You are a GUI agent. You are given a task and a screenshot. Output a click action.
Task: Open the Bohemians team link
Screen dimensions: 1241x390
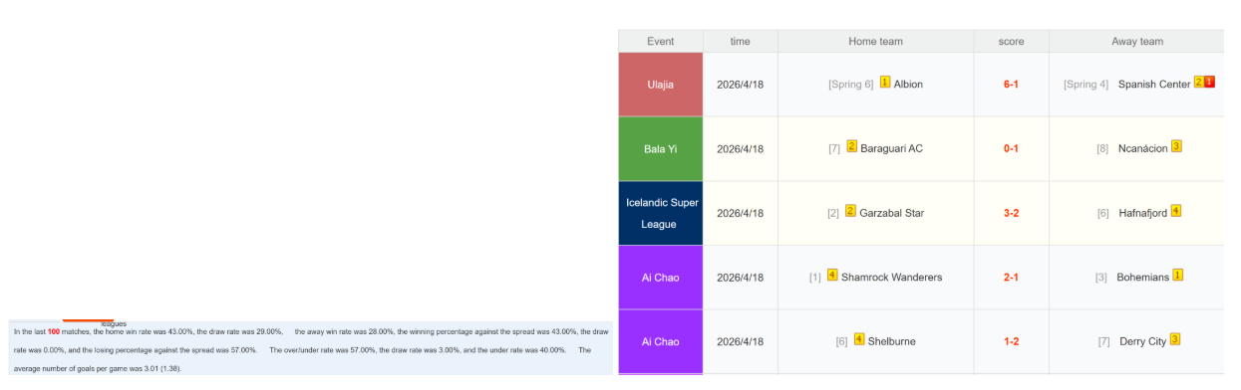click(1143, 278)
